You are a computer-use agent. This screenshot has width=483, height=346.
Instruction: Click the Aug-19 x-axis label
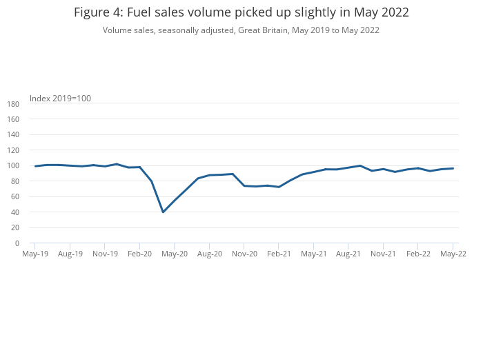tap(70, 254)
